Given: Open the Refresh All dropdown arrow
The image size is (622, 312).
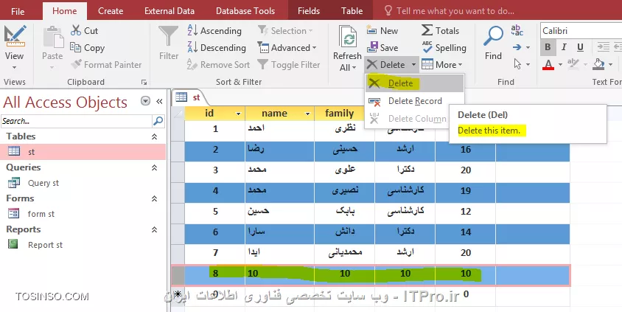Looking at the screenshot, I should [x=353, y=68].
